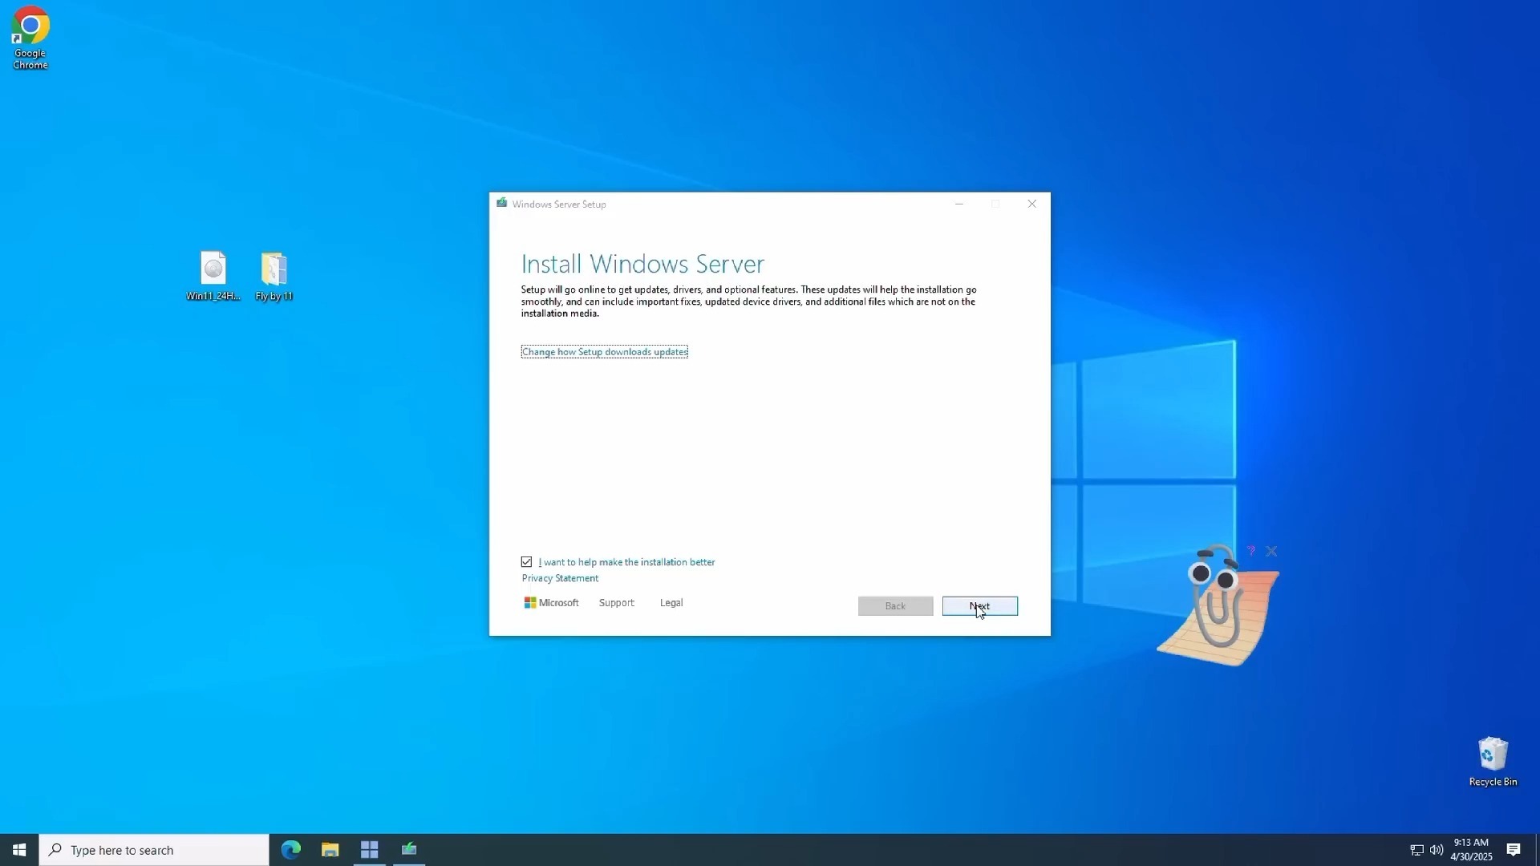This screenshot has width=1540, height=866.
Task: Click the Next button to continue setup
Action: click(x=979, y=606)
